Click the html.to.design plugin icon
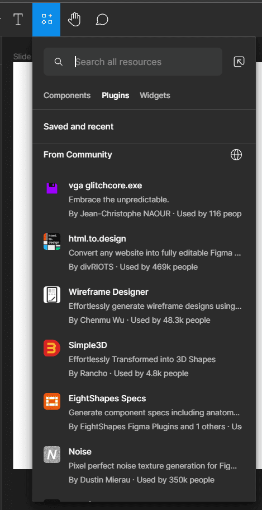The image size is (262, 510). (x=52, y=242)
